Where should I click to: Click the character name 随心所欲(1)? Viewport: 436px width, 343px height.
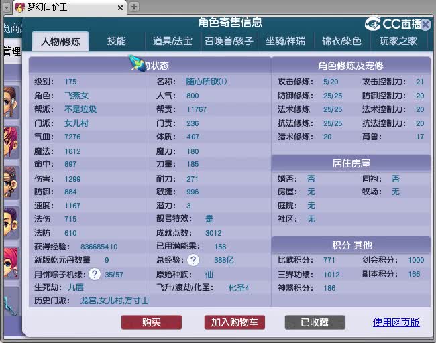(x=207, y=82)
